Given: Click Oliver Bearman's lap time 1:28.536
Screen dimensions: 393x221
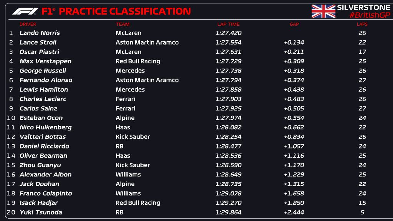Looking at the screenshot, I should [x=229, y=156].
